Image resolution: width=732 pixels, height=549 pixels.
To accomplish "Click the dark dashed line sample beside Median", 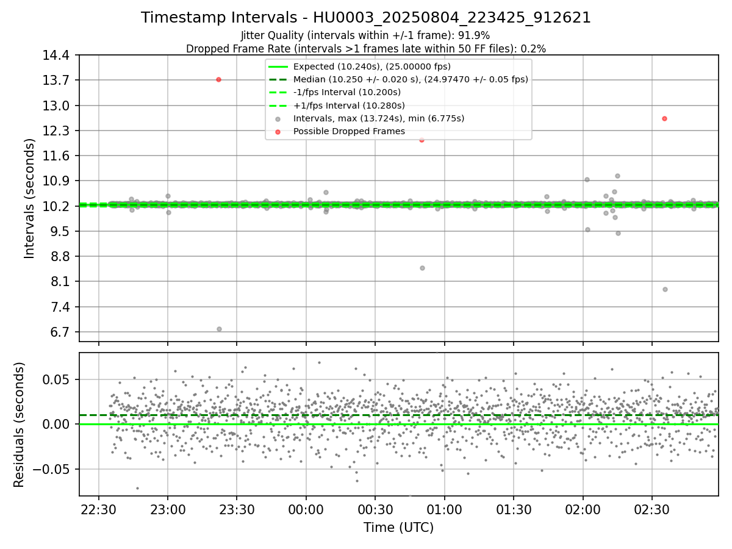I will (278, 79).
